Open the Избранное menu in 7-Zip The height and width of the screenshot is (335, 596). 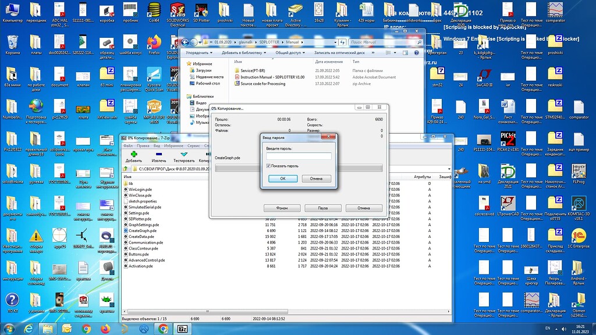click(x=173, y=146)
